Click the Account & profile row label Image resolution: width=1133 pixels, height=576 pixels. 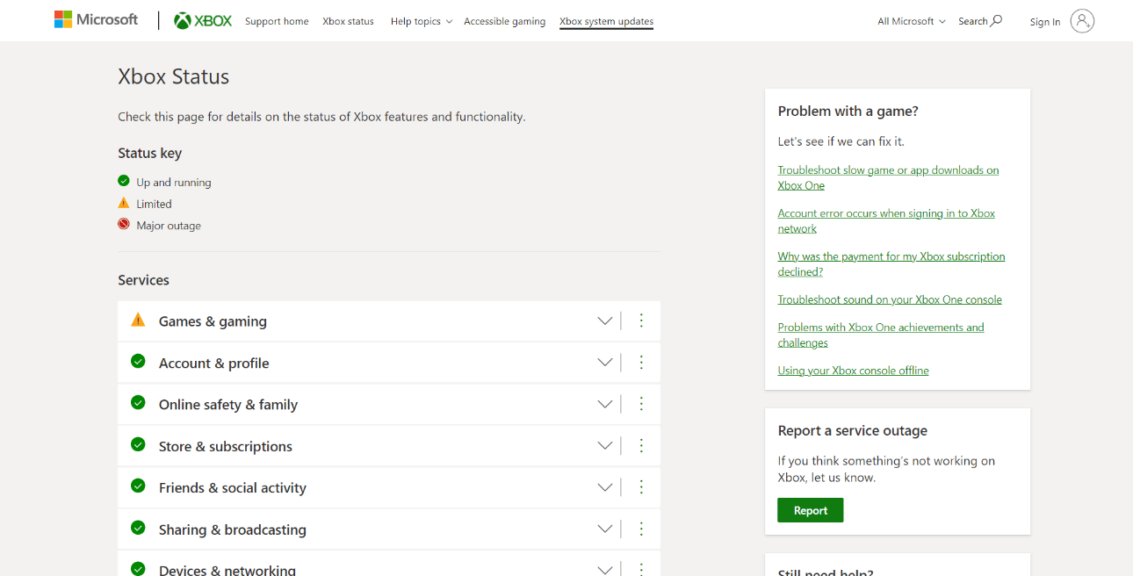tap(213, 363)
